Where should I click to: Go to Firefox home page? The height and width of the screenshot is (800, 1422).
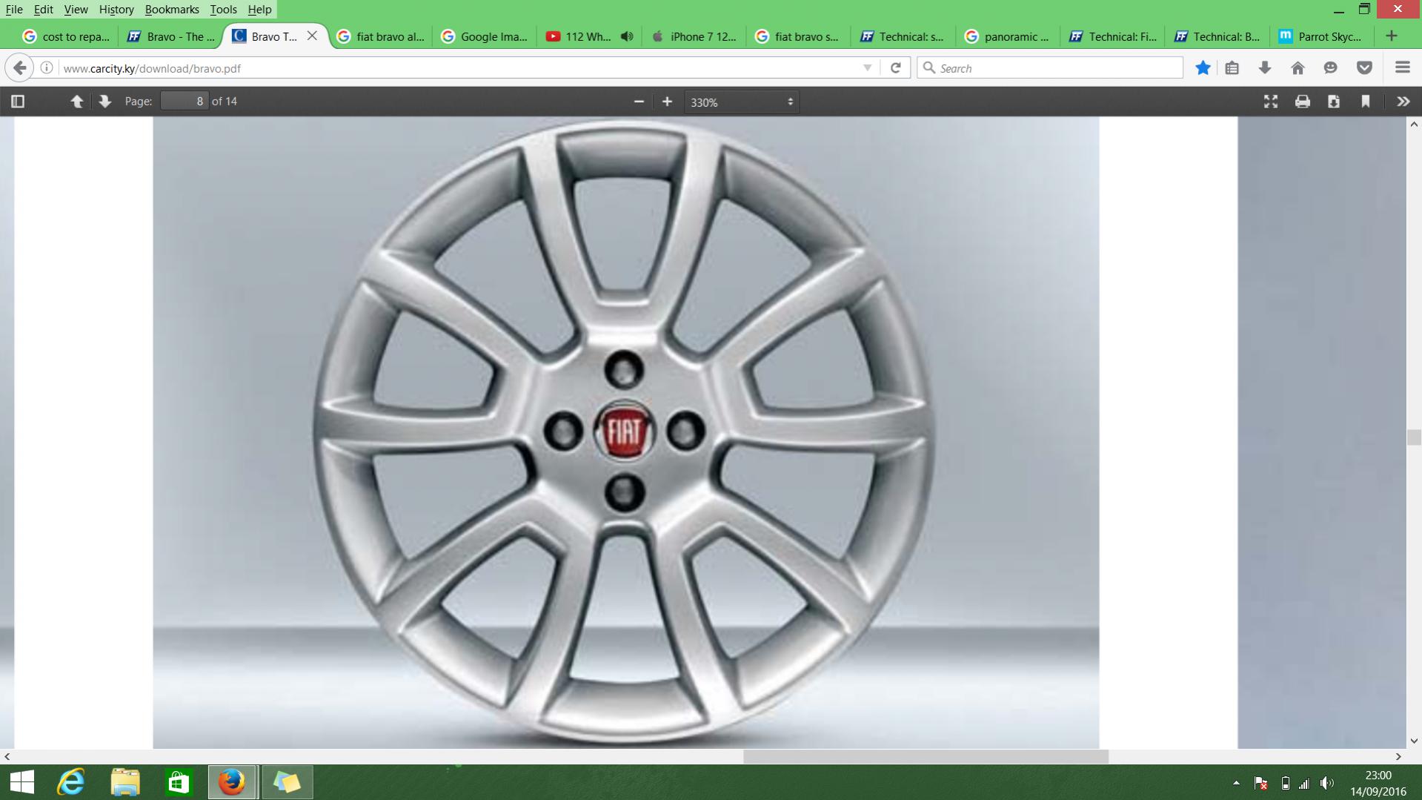[x=1298, y=68]
